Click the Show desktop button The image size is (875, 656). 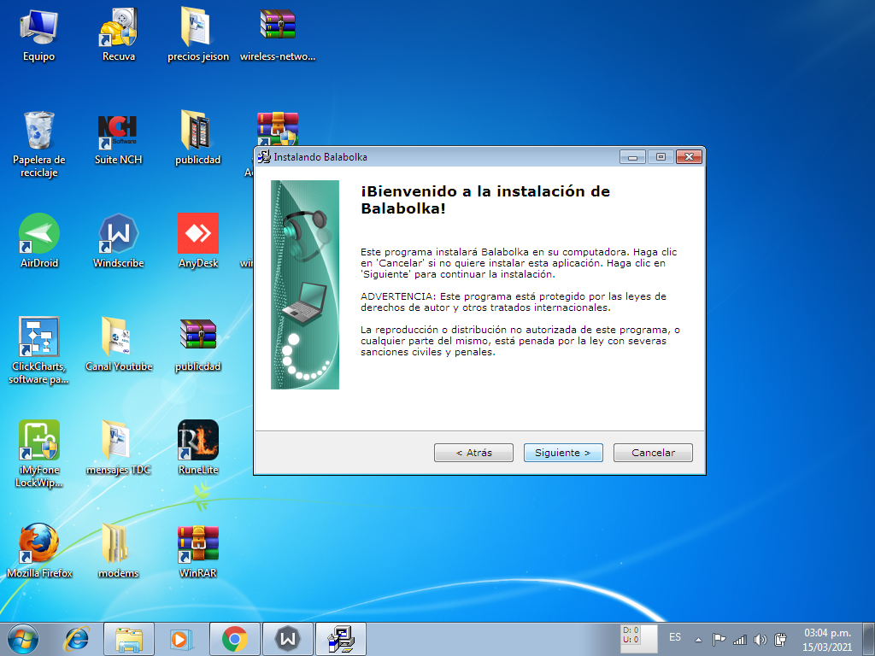click(869, 639)
